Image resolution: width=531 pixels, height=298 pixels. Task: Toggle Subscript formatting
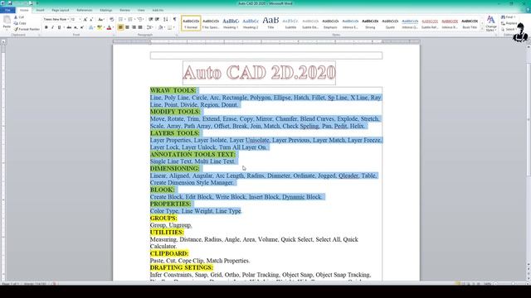(x=76, y=27)
